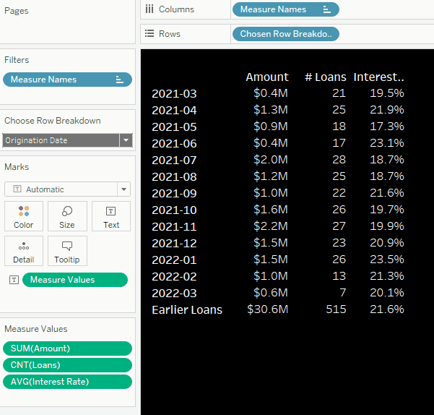Click the 19.5% interest rate cell
Image resolution: width=434 pixels, height=415 pixels.
pyautogui.click(x=387, y=93)
